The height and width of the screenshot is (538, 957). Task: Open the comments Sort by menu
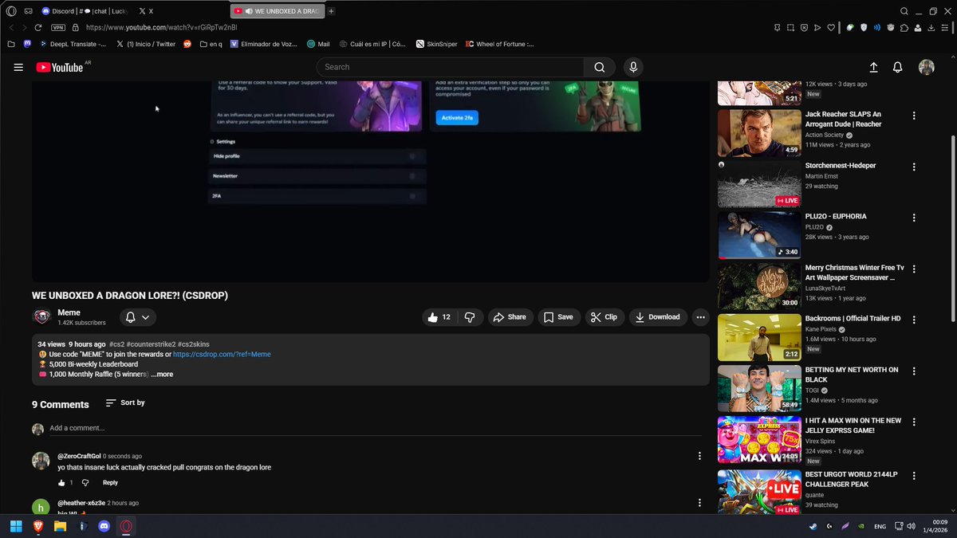[125, 403]
